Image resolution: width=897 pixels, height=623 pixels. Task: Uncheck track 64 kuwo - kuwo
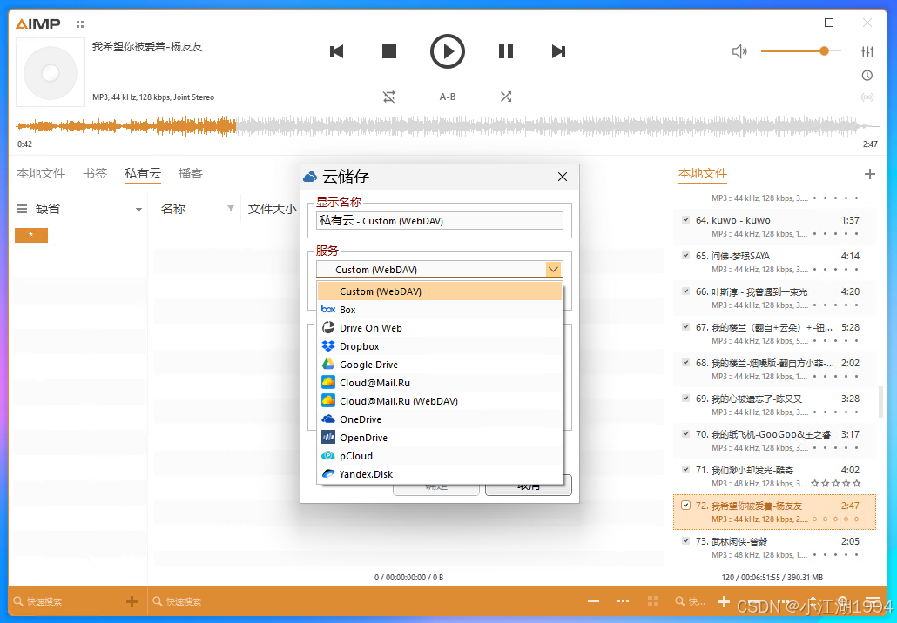tap(685, 219)
